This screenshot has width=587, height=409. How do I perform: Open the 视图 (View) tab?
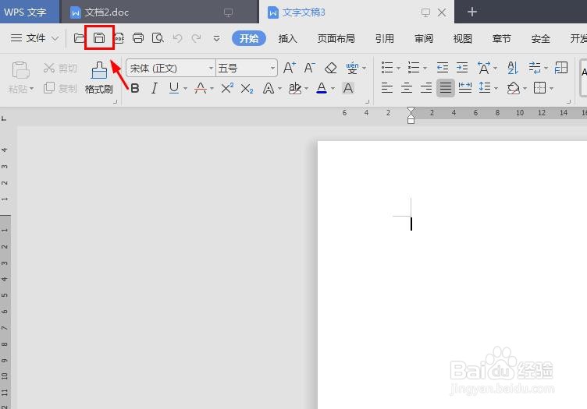coord(462,38)
